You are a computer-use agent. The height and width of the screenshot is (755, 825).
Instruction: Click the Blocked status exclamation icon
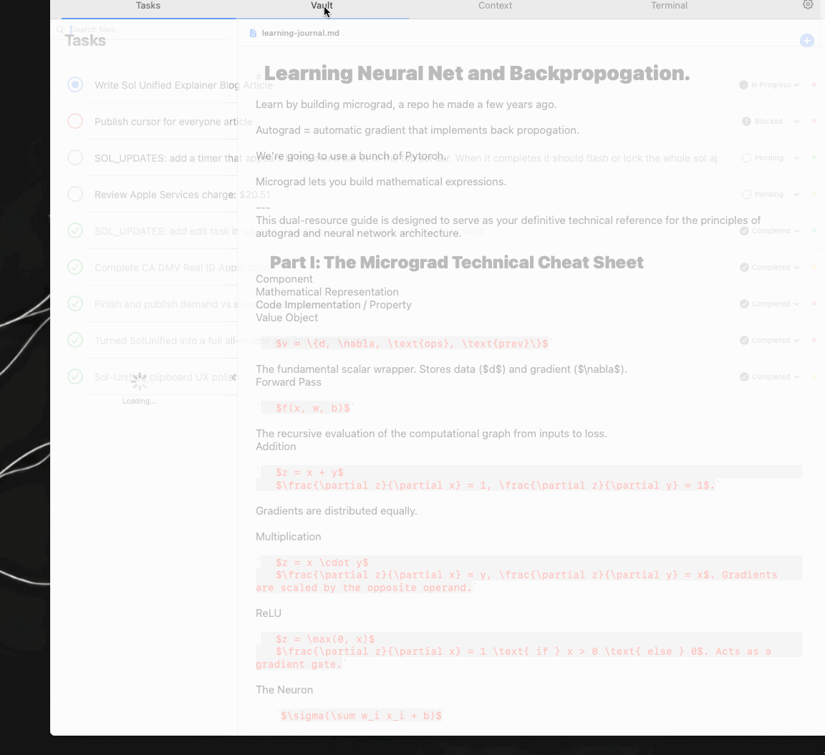(x=746, y=122)
